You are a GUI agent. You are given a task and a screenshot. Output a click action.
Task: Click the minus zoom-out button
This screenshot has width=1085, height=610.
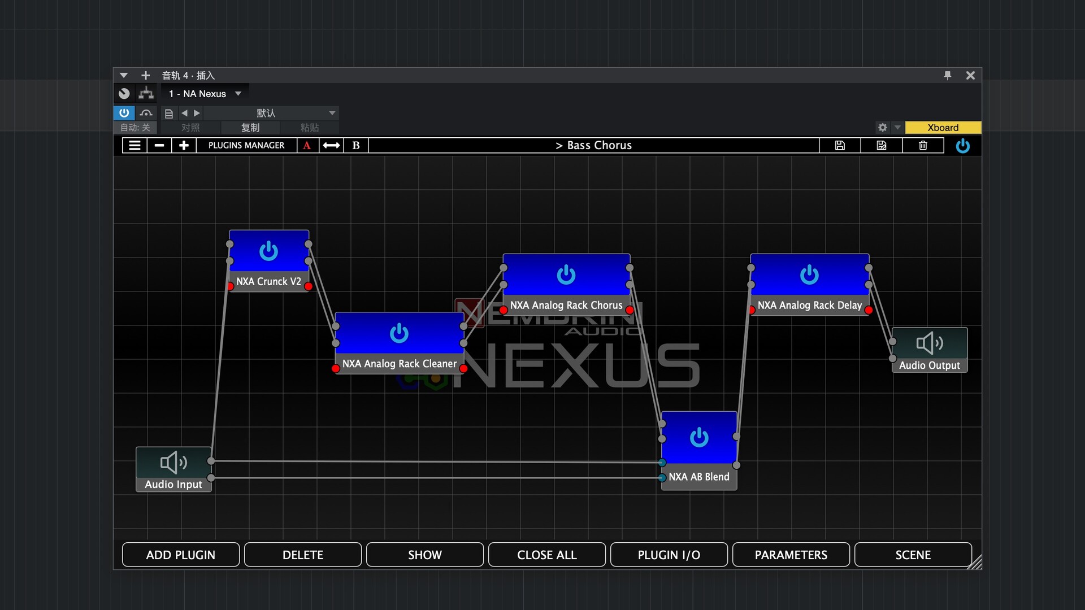(x=159, y=145)
